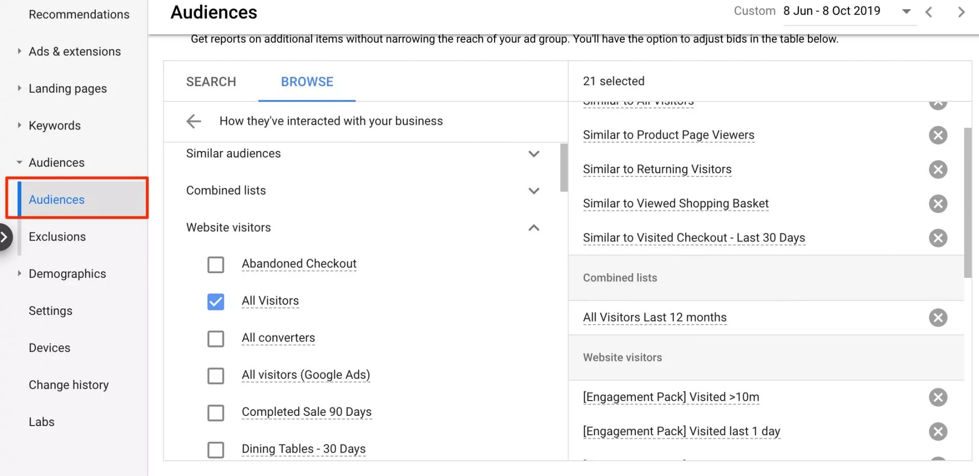
Task: Expand the Combined lists section
Action: (533, 191)
